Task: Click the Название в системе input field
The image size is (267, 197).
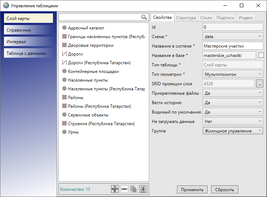Action: point(233,46)
